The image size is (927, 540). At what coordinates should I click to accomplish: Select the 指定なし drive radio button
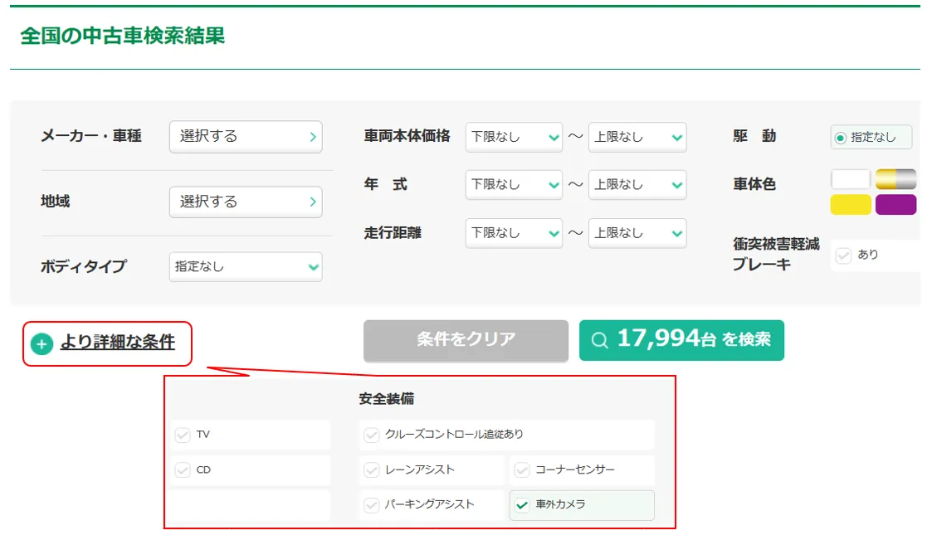tap(841, 138)
